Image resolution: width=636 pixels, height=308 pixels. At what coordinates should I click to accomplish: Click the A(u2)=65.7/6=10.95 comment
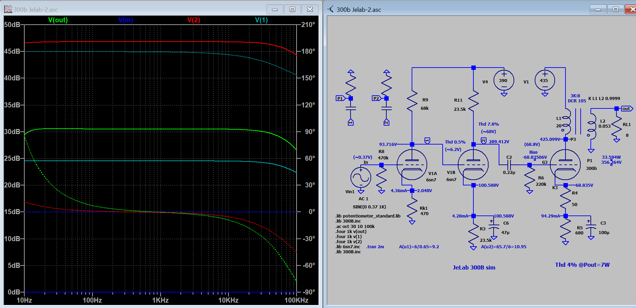point(504,247)
